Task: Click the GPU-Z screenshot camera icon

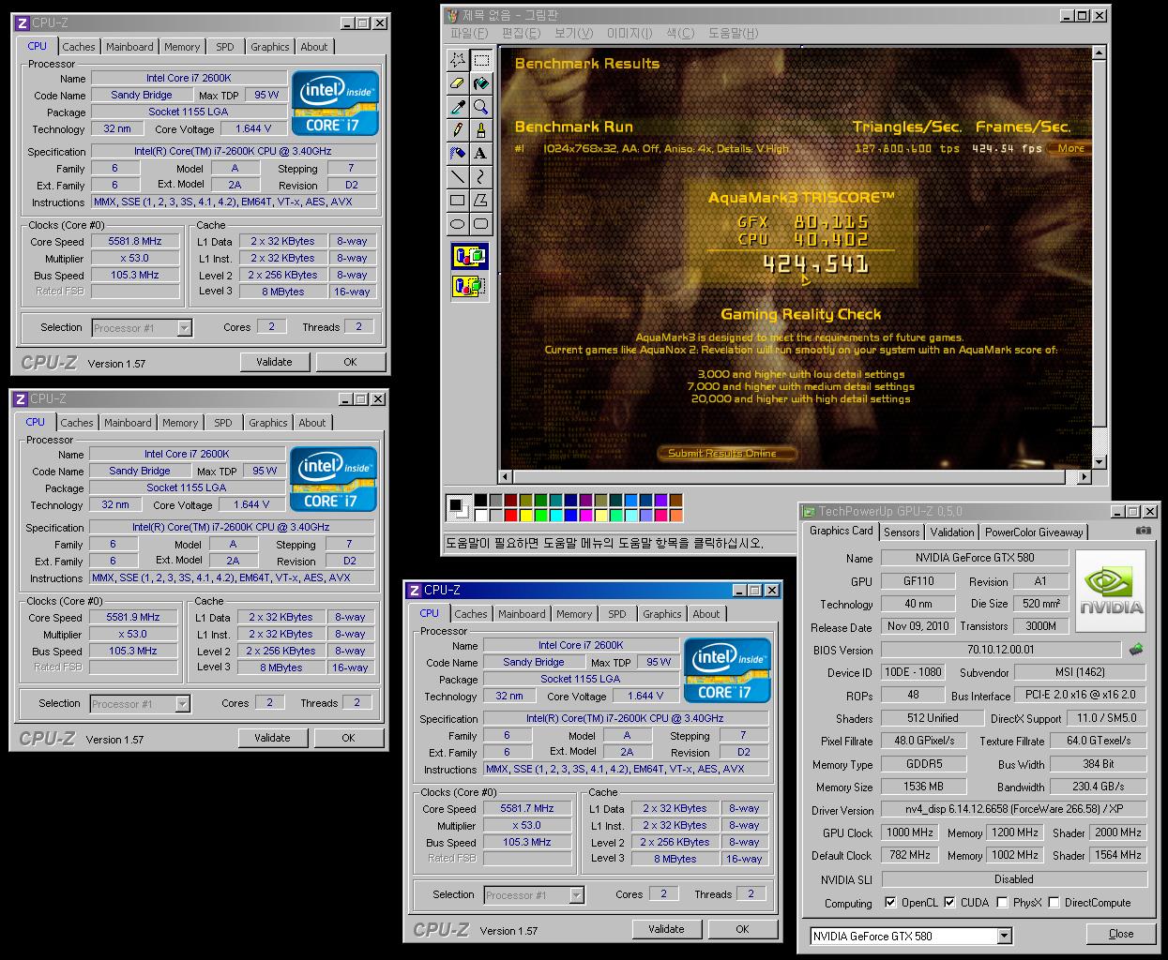Action: tap(1143, 532)
